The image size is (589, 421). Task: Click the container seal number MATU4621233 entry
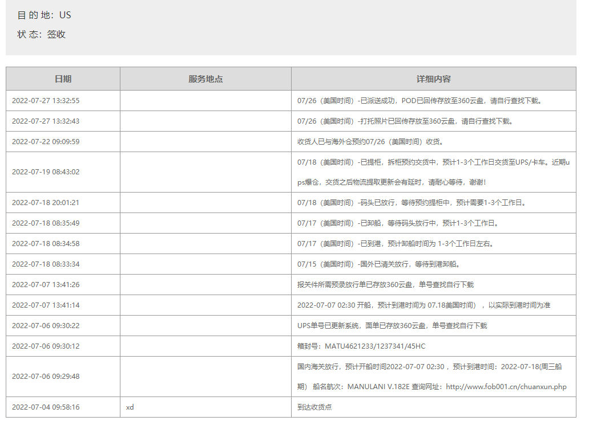click(x=361, y=346)
